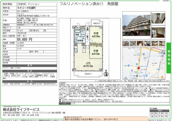
Task: Click the red location pin on map
Action: point(139,68)
